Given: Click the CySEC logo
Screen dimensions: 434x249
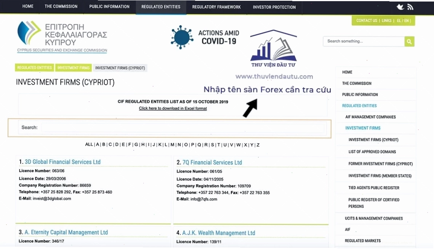Looking at the screenshot, I should coord(62,36).
